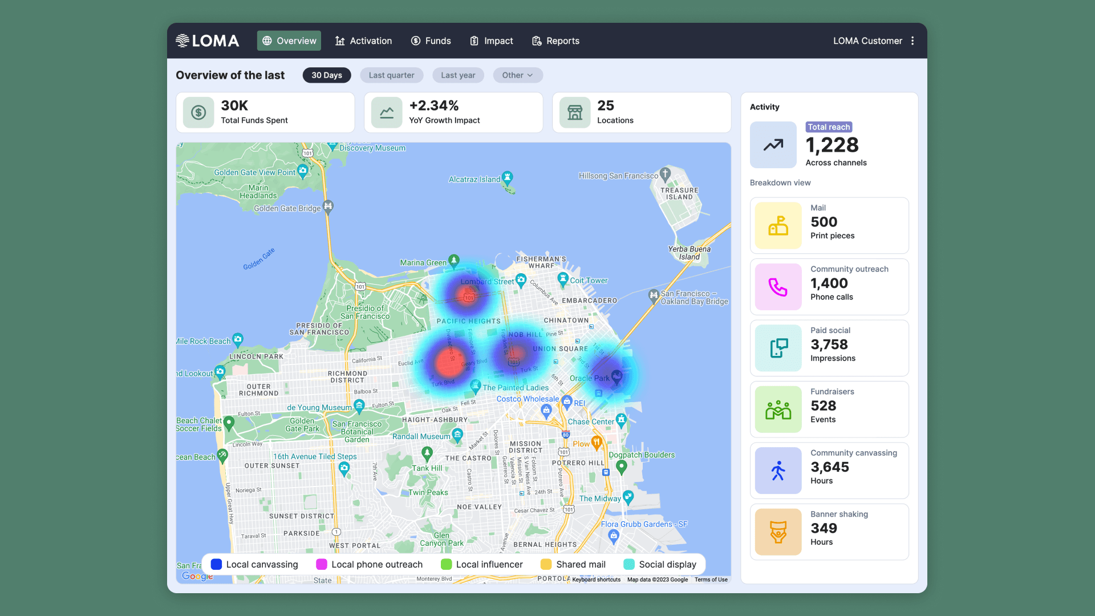
Task: Click the YoY Growth Impact chart icon
Action: coord(387,112)
